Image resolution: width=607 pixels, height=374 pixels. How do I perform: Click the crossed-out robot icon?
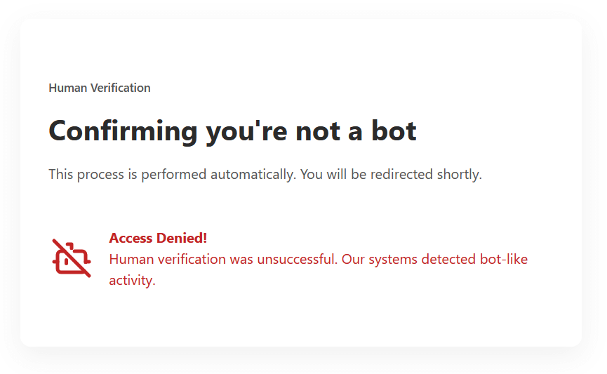click(71, 258)
